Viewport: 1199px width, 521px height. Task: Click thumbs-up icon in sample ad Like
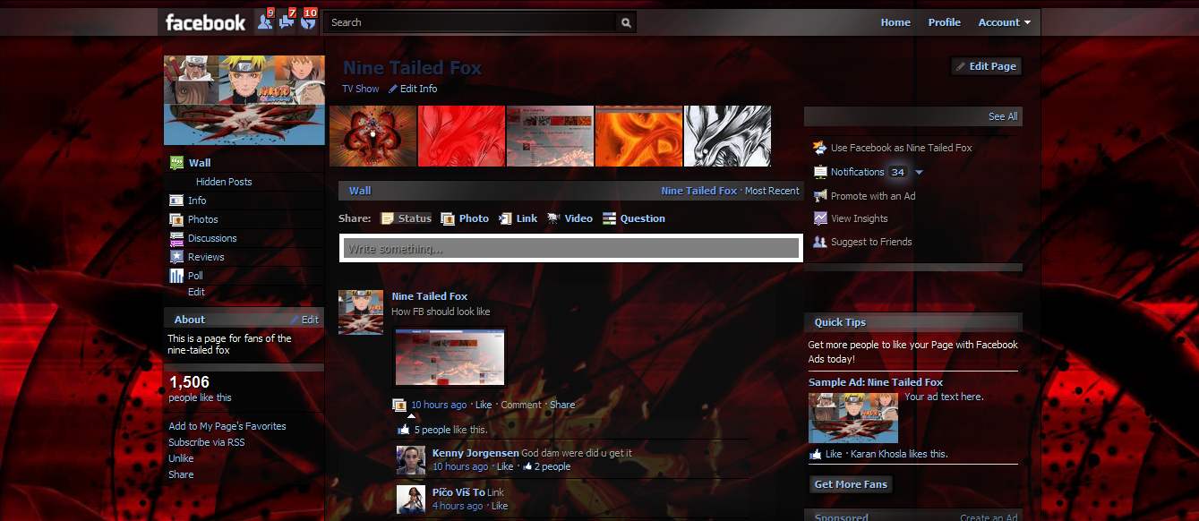[x=815, y=454]
